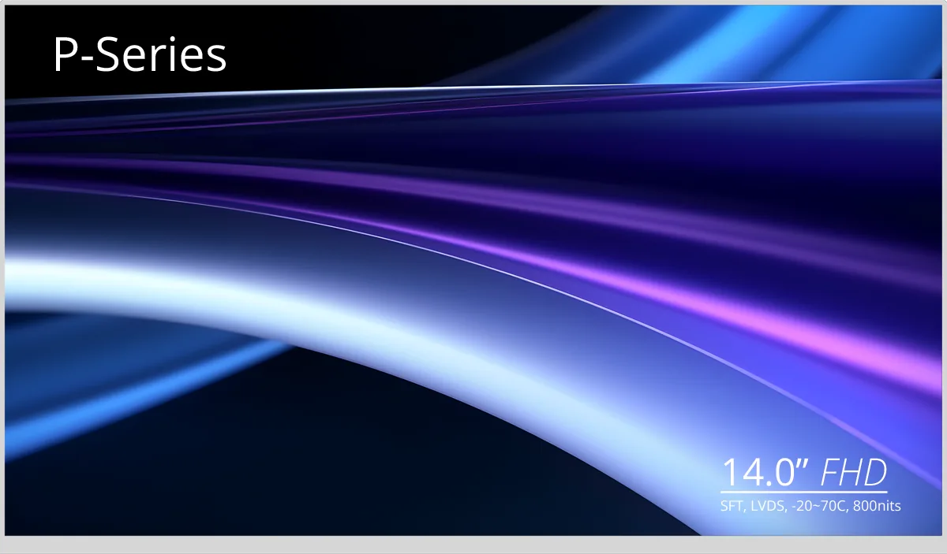Click the LVDS interface spec text

click(765, 506)
